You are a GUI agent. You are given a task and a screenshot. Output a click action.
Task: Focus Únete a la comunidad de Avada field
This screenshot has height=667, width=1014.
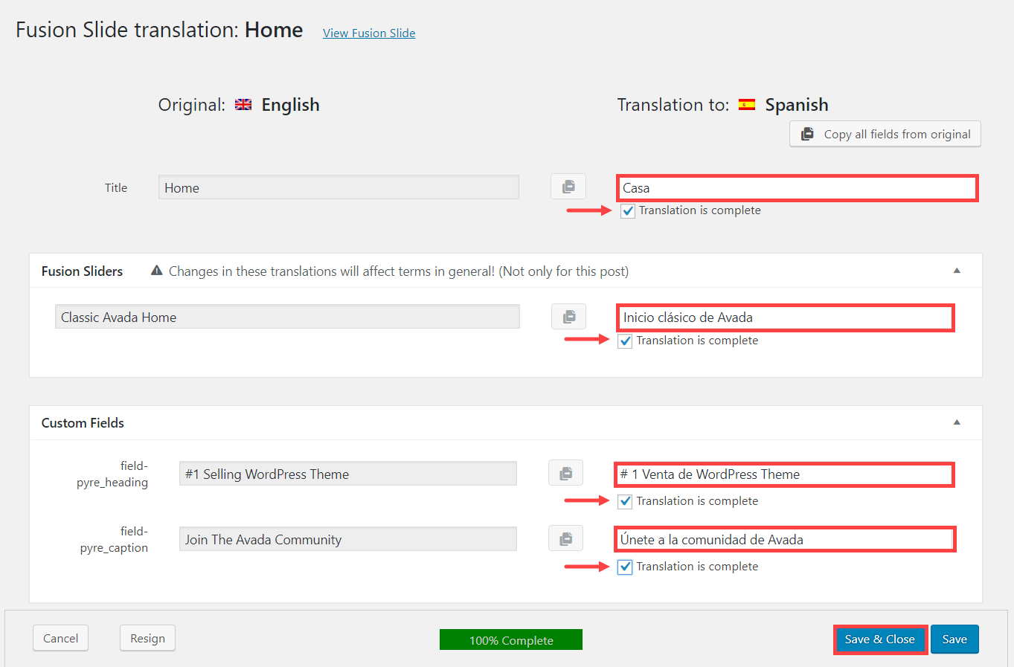[x=785, y=540]
